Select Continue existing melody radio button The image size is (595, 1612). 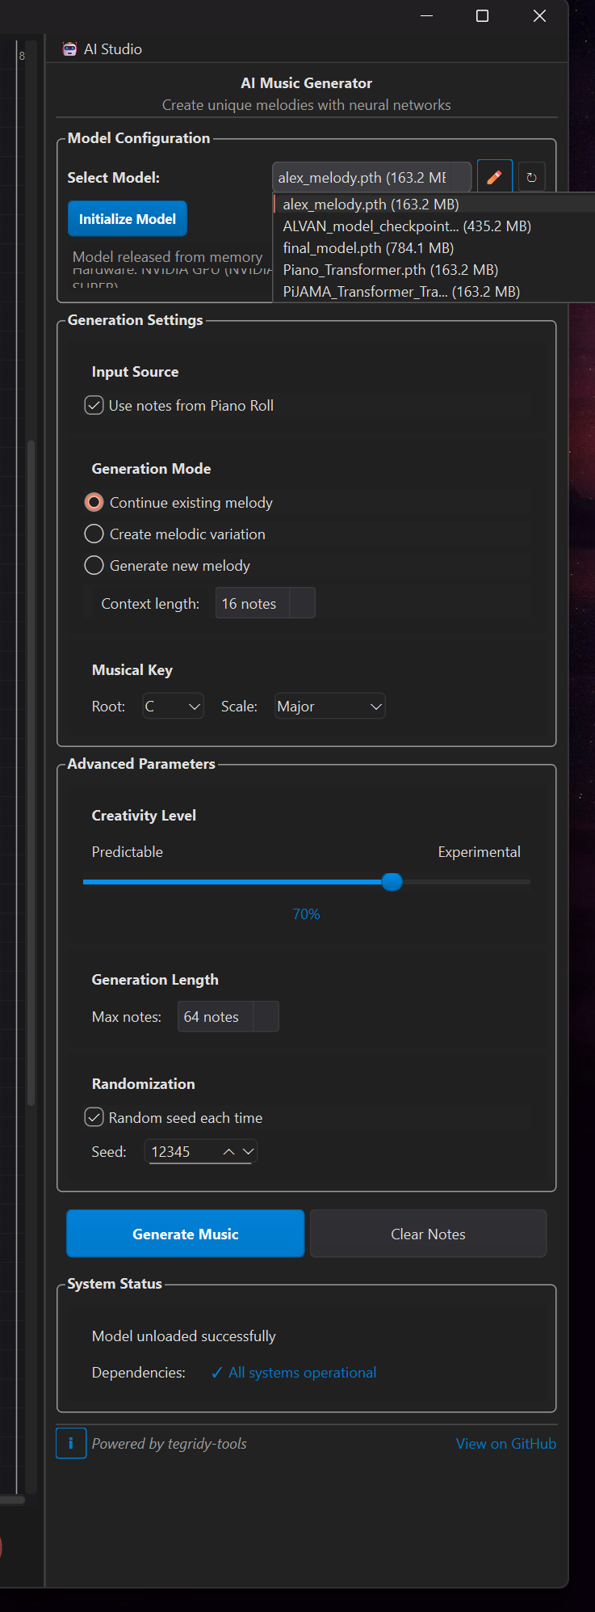tap(94, 503)
